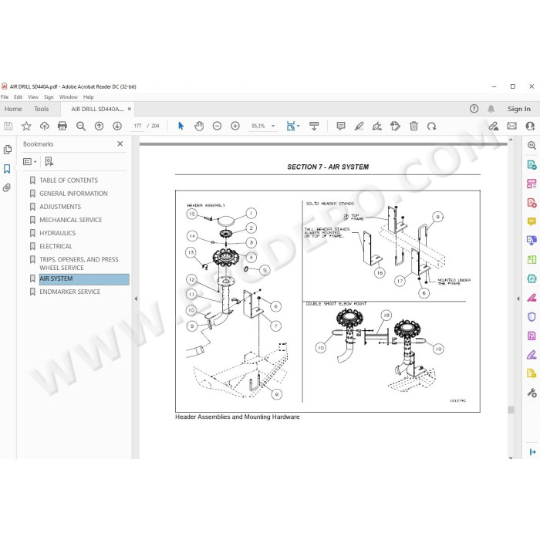Image resolution: width=540 pixels, height=540 pixels.
Task: Open the GENERAL INFORMATION bookmark
Action: pos(73,194)
